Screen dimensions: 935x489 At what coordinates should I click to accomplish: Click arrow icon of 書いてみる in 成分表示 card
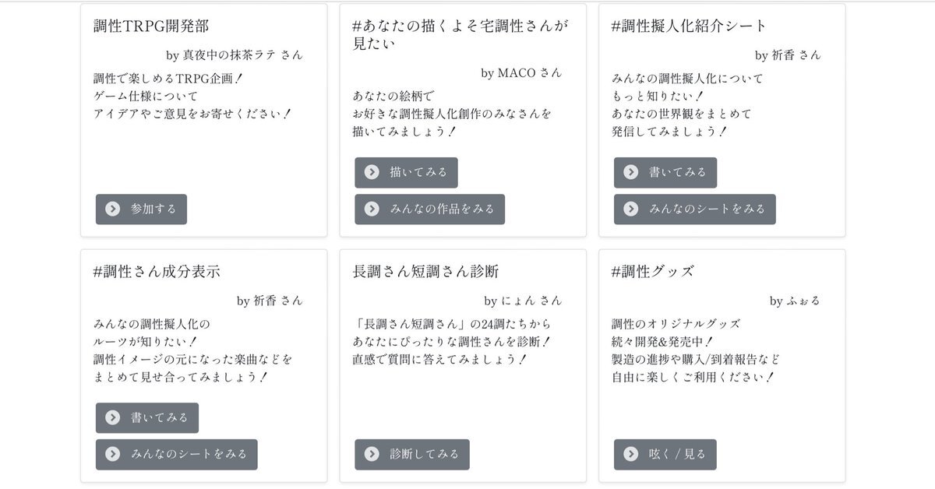tap(113, 417)
